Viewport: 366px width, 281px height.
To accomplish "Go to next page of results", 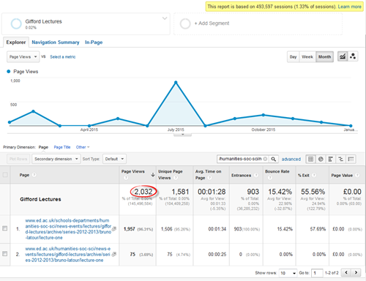I will [356, 272].
